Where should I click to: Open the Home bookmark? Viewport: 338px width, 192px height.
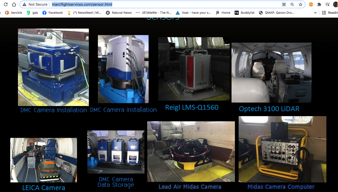(x=223, y=13)
